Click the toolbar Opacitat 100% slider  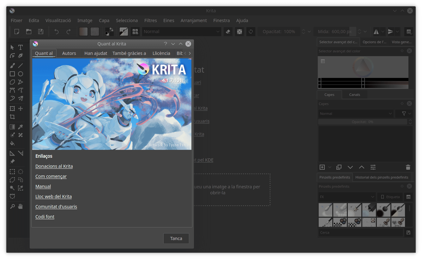point(279,32)
